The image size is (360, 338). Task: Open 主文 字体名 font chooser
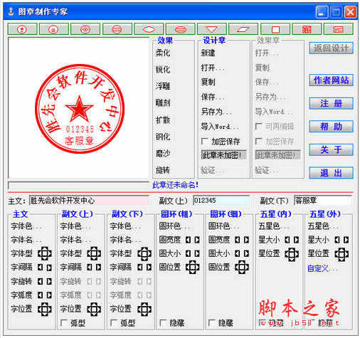pos(26,240)
